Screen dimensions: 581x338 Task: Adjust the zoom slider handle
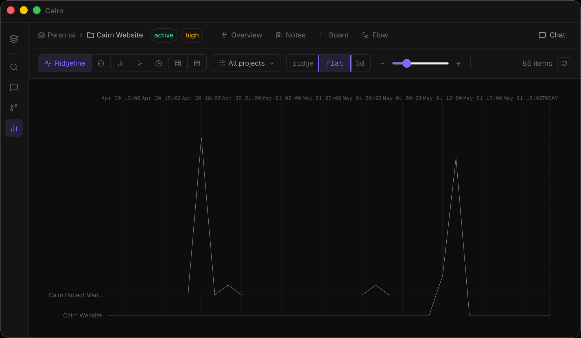tap(407, 63)
